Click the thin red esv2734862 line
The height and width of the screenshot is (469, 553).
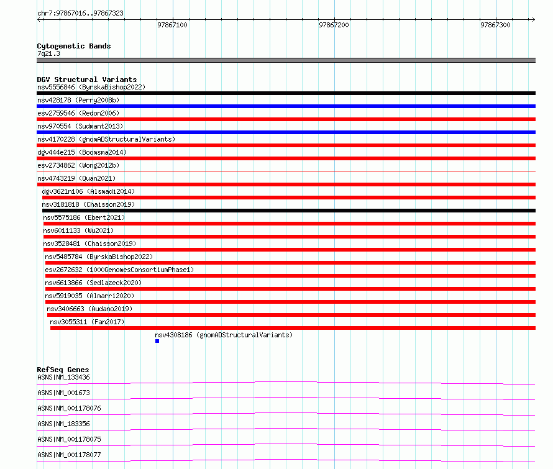pyautogui.click(x=286, y=171)
